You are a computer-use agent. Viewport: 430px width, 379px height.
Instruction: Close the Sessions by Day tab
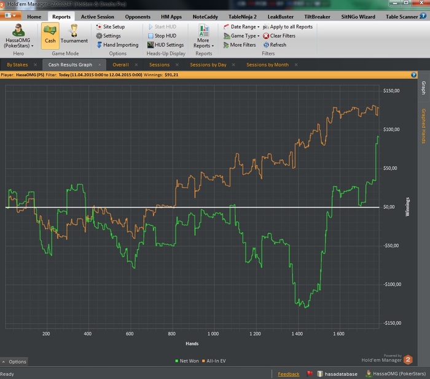point(233,64)
